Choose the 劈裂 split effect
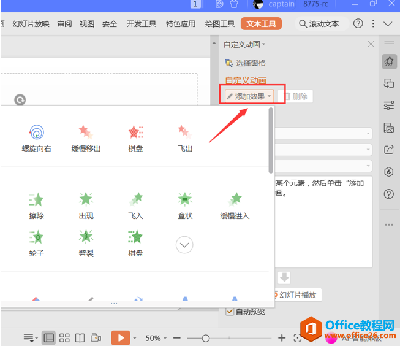The height and width of the screenshot is (346, 400). coord(86,244)
